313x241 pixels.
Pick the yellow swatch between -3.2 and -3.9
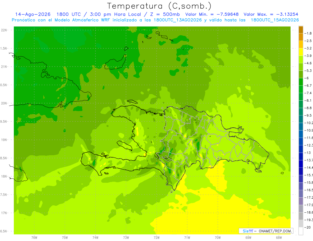point(301,52)
